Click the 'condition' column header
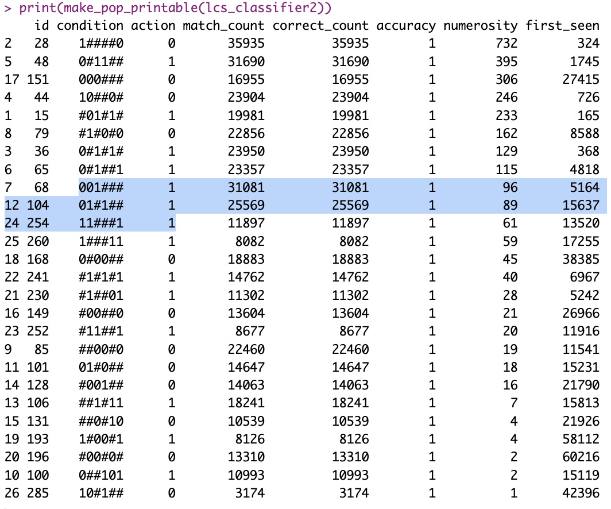 tap(90, 26)
